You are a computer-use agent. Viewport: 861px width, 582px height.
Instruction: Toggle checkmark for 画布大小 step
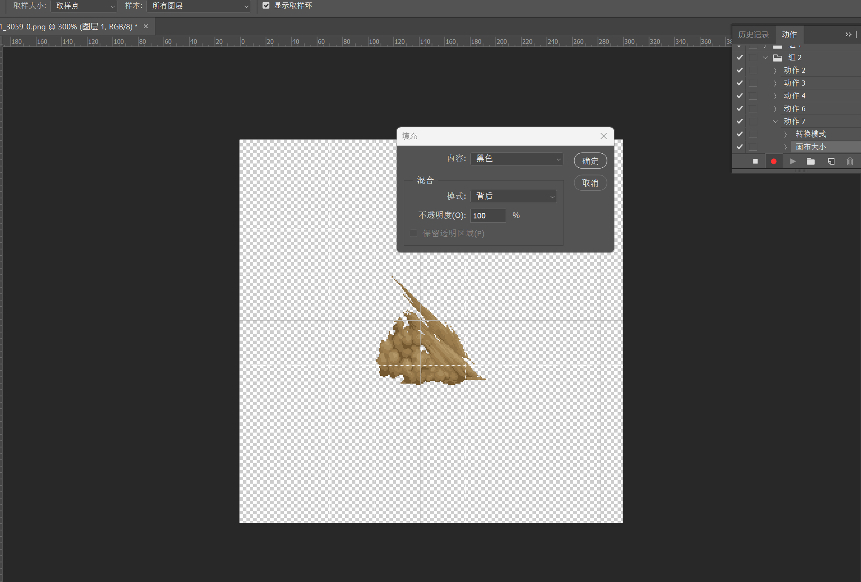740,147
